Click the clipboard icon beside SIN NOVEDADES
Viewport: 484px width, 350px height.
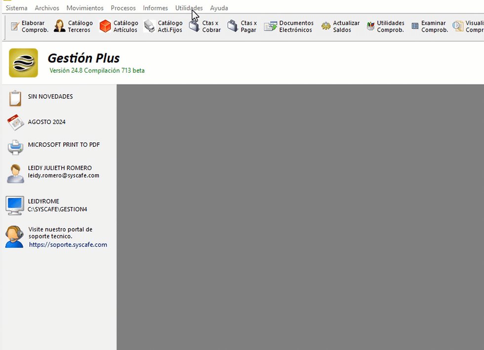click(x=15, y=98)
